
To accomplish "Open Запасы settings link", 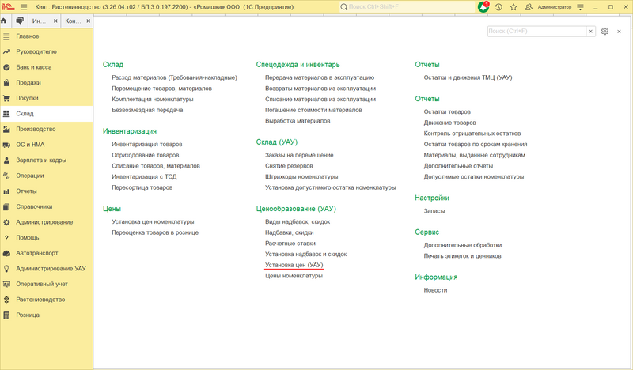I will pos(434,211).
